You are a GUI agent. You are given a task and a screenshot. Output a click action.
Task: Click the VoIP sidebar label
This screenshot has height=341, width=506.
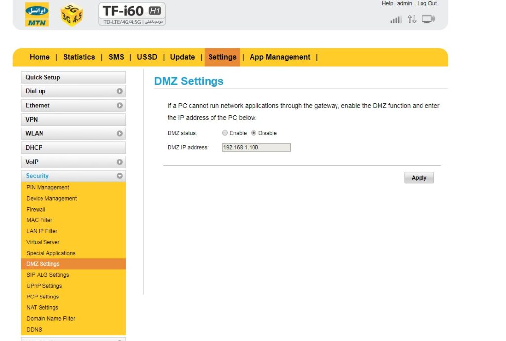32,162
